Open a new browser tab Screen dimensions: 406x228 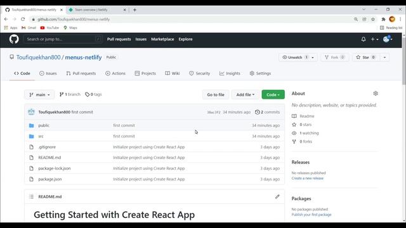[134, 10]
